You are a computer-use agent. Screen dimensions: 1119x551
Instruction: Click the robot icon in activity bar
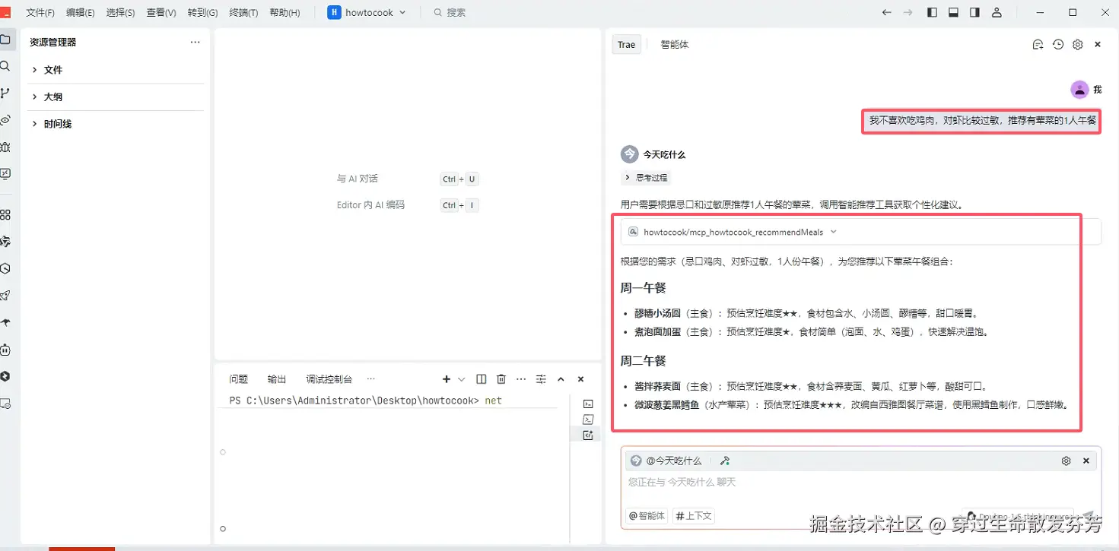click(x=5, y=350)
